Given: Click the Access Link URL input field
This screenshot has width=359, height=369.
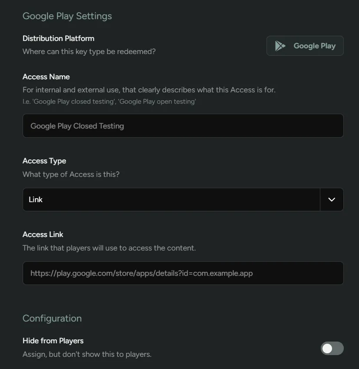Looking at the screenshot, I should click(x=183, y=273).
